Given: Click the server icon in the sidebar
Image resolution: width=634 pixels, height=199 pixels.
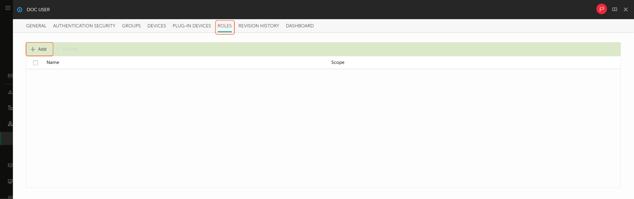Looking at the screenshot, I should click(x=10, y=76).
